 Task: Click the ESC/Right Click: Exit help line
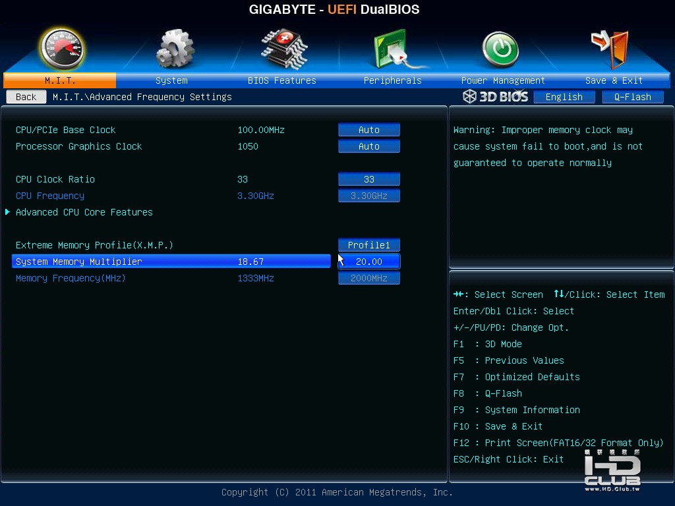pyautogui.click(x=508, y=459)
